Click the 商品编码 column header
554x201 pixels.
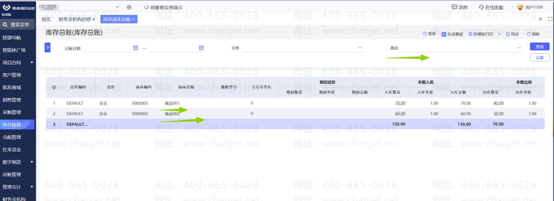(x=144, y=87)
